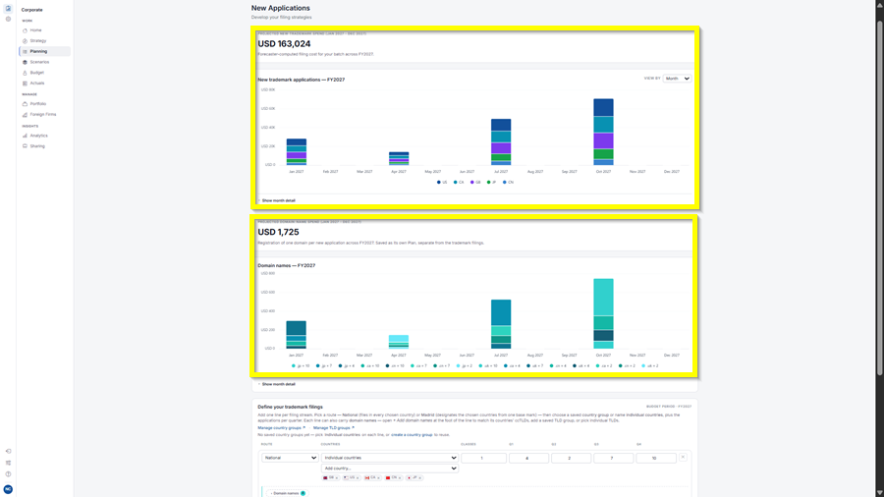The height and width of the screenshot is (497, 884).
Task: Open Portfolio menu label
Action: pyautogui.click(x=38, y=104)
